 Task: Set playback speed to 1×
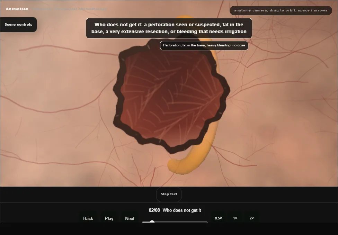[x=235, y=218]
